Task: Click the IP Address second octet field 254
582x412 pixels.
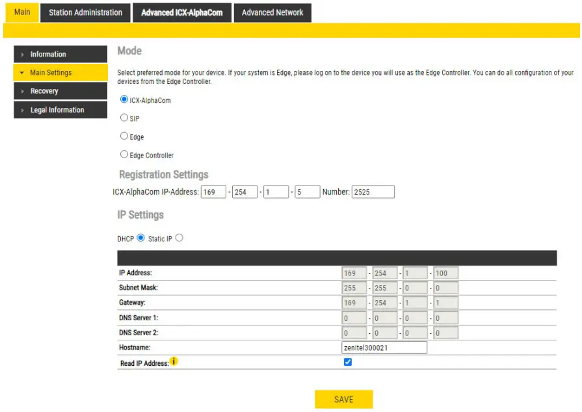Action: coord(384,273)
